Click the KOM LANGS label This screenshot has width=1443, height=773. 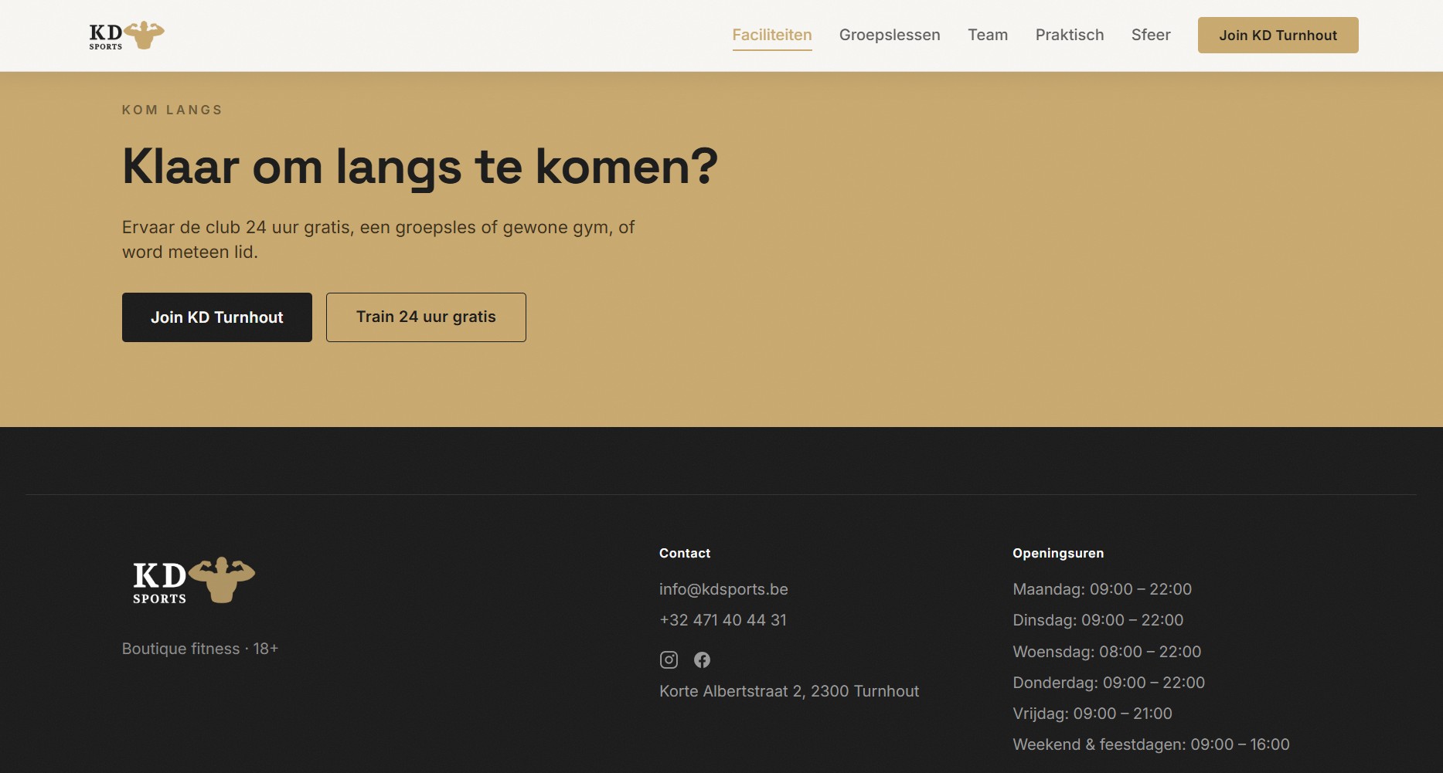coord(172,110)
